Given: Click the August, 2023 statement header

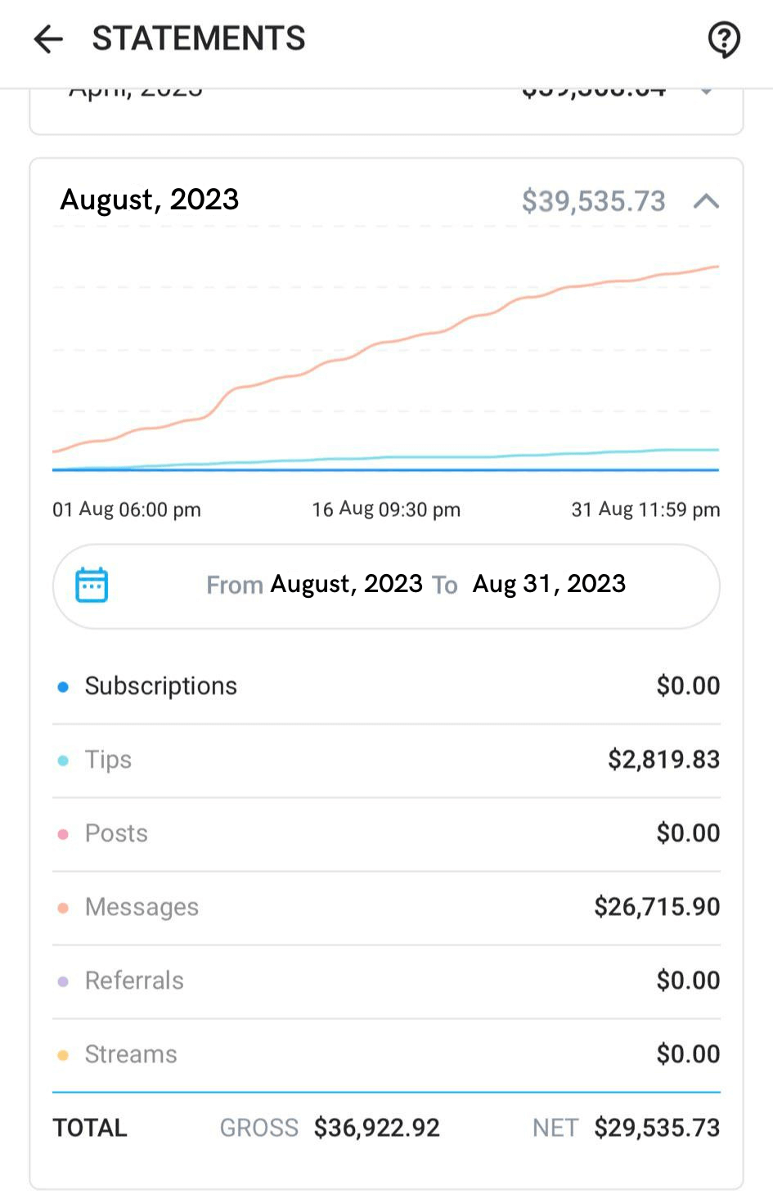Looking at the screenshot, I should pos(150,200).
